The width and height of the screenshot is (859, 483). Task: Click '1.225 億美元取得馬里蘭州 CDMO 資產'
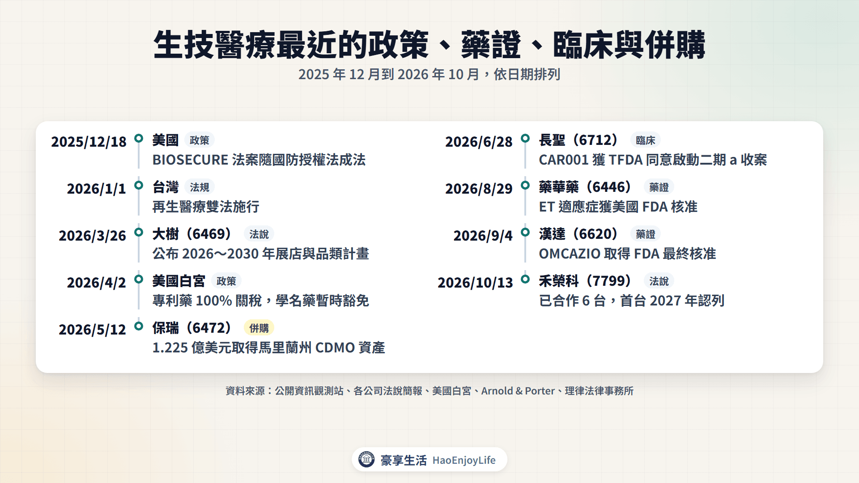[269, 348]
